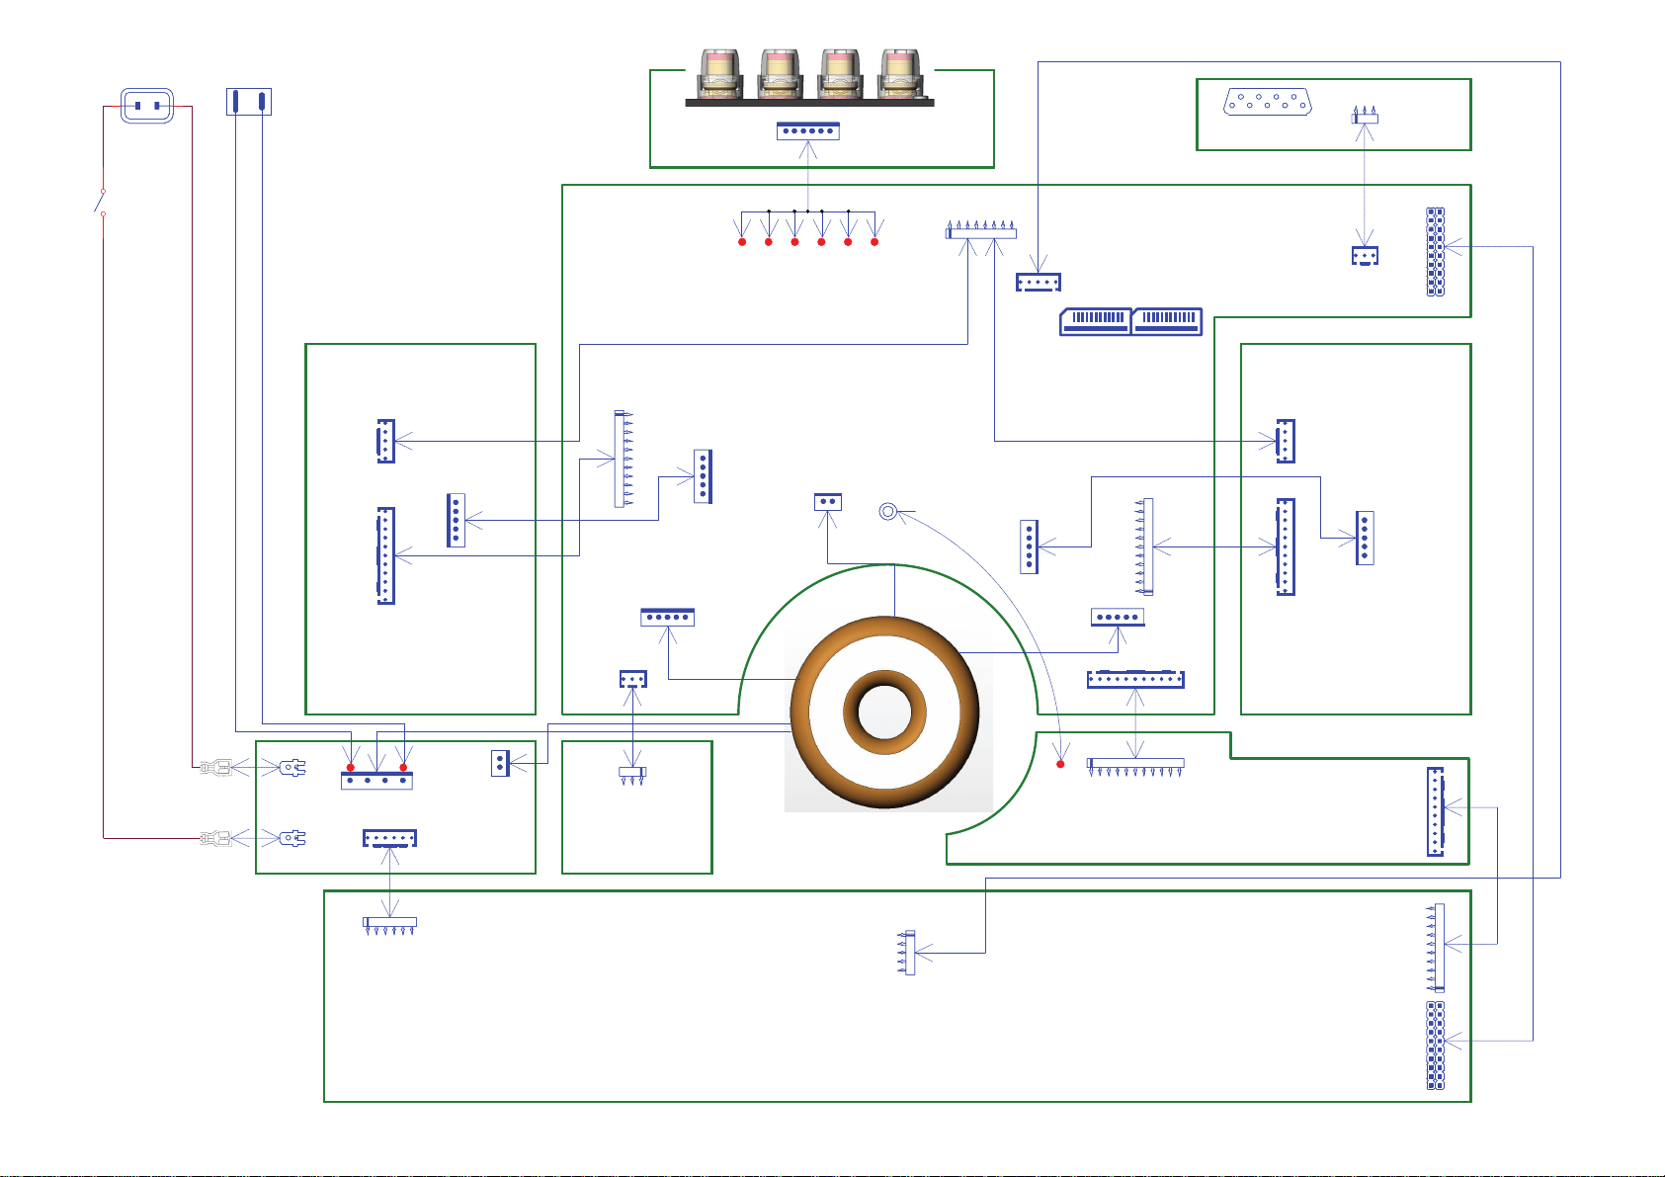Click the rightmost red test point in row
The image size is (1665, 1177).
coord(874,241)
